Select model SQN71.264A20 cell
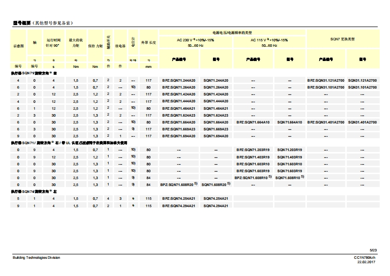390x276 pixels. [216, 87]
